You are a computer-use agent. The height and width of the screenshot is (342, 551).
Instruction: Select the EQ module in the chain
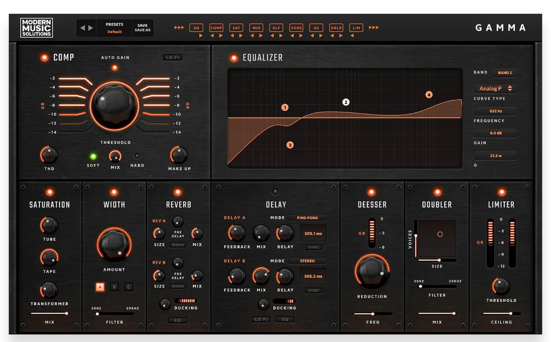197,28
